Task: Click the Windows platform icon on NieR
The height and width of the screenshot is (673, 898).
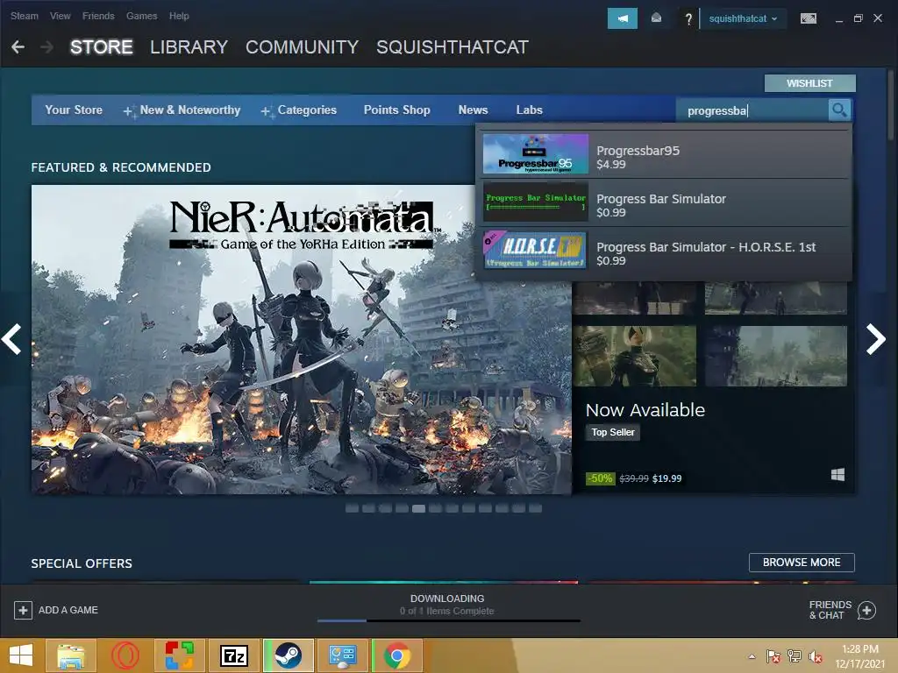Action: [x=837, y=475]
